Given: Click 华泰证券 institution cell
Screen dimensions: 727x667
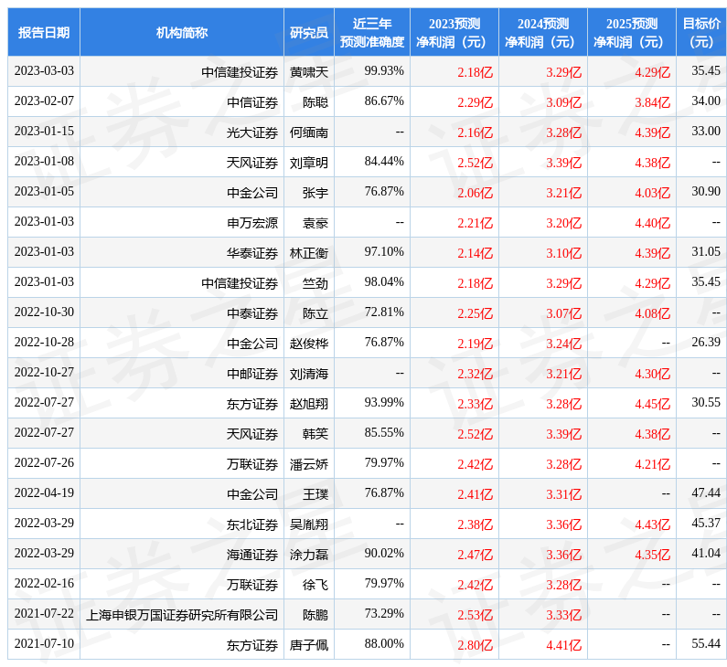Looking at the screenshot, I should 252,253.
